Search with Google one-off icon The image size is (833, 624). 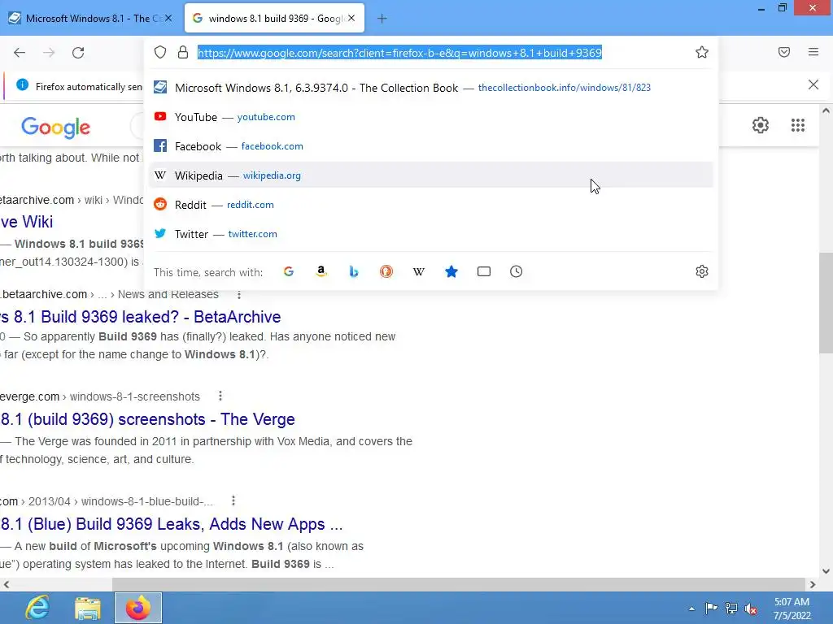coord(289,271)
